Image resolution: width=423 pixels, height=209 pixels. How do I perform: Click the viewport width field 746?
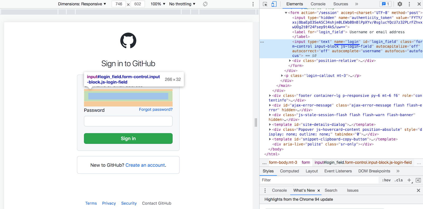tap(119, 4)
